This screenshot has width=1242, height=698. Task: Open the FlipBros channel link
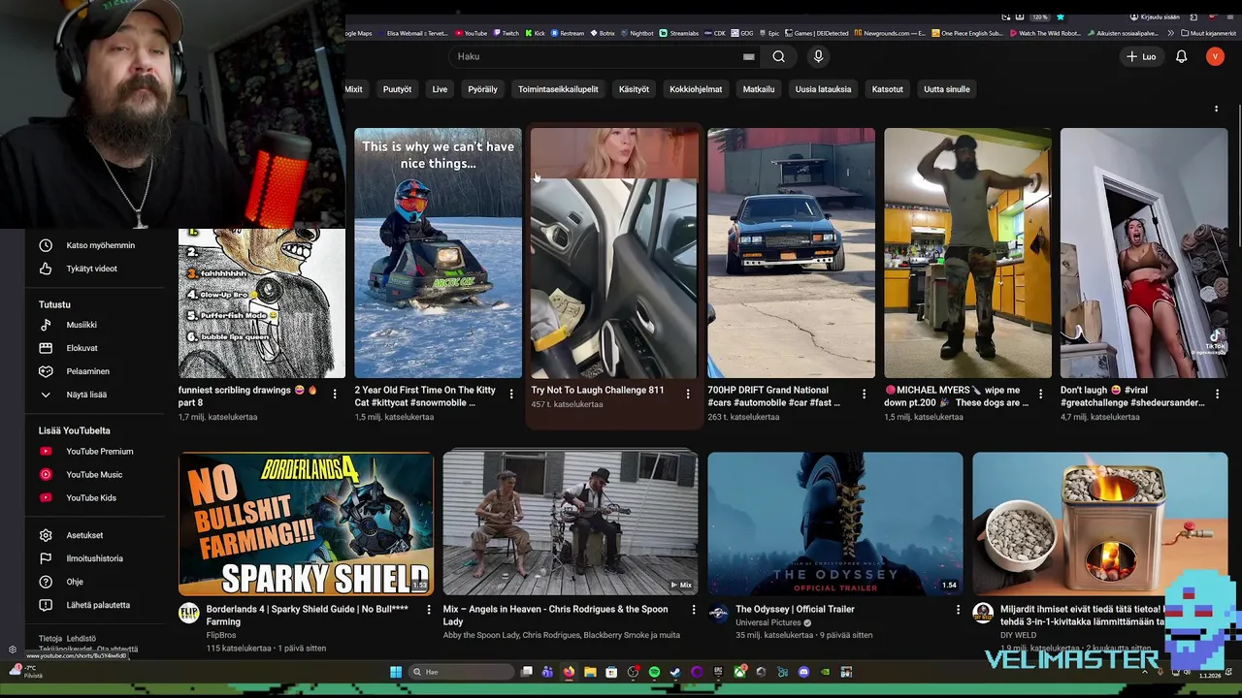[x=221, y=635]
